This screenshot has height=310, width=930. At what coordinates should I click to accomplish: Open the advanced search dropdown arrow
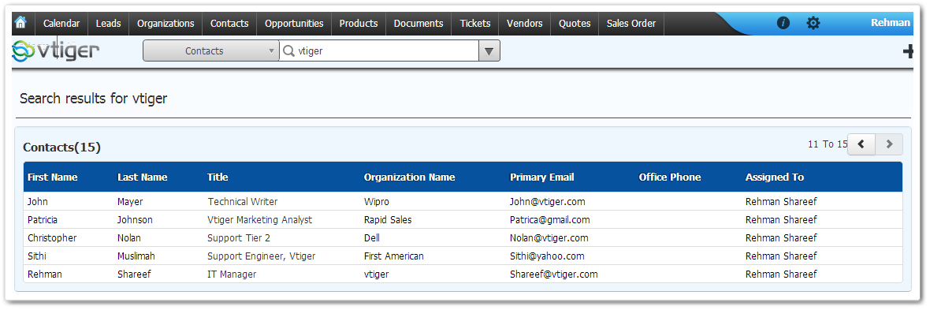click(489, 51)
